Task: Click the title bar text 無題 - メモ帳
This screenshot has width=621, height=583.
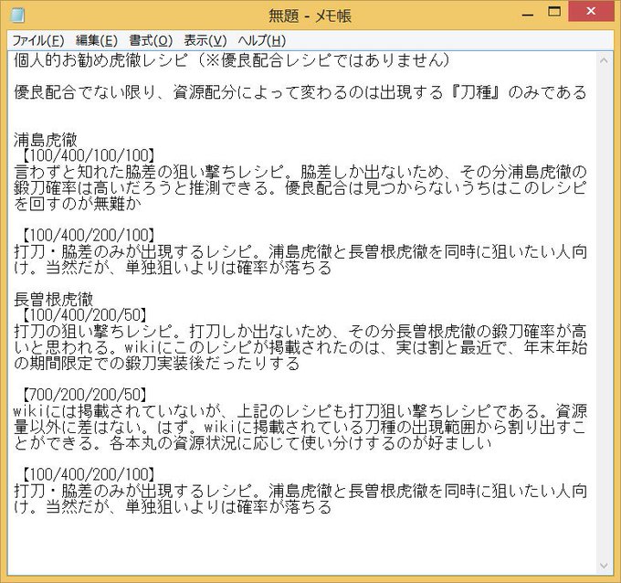Action: pyautogui.click(x=310, y=16)
